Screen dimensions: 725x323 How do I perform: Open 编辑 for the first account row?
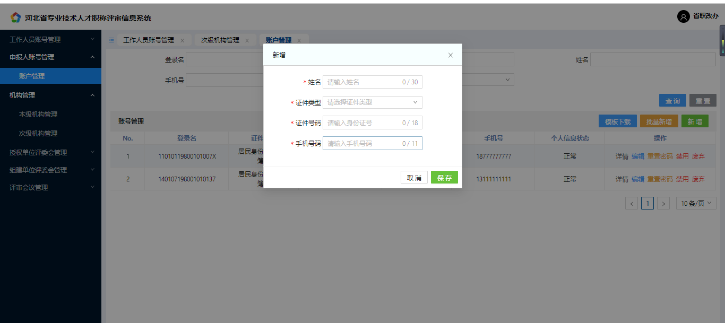637,156
